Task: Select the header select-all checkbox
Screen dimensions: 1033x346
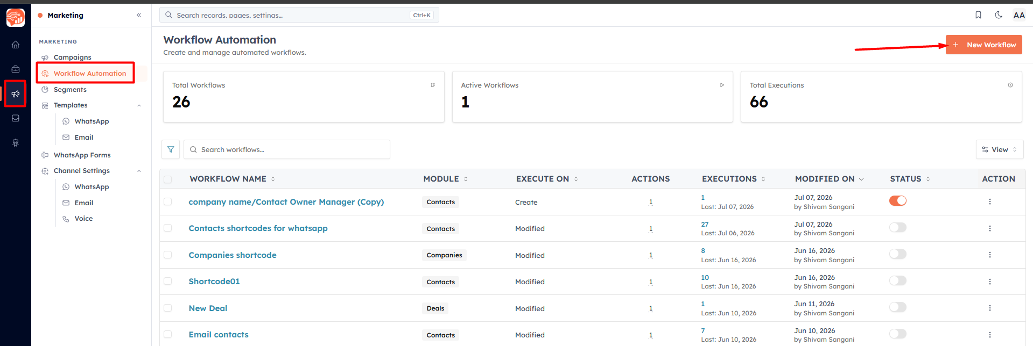Action: tap(168, 179)
